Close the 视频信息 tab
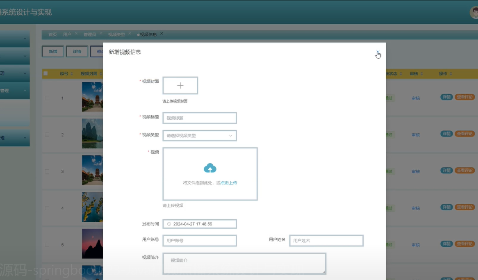Screen dimensions: 478x280 pos(162,33)
